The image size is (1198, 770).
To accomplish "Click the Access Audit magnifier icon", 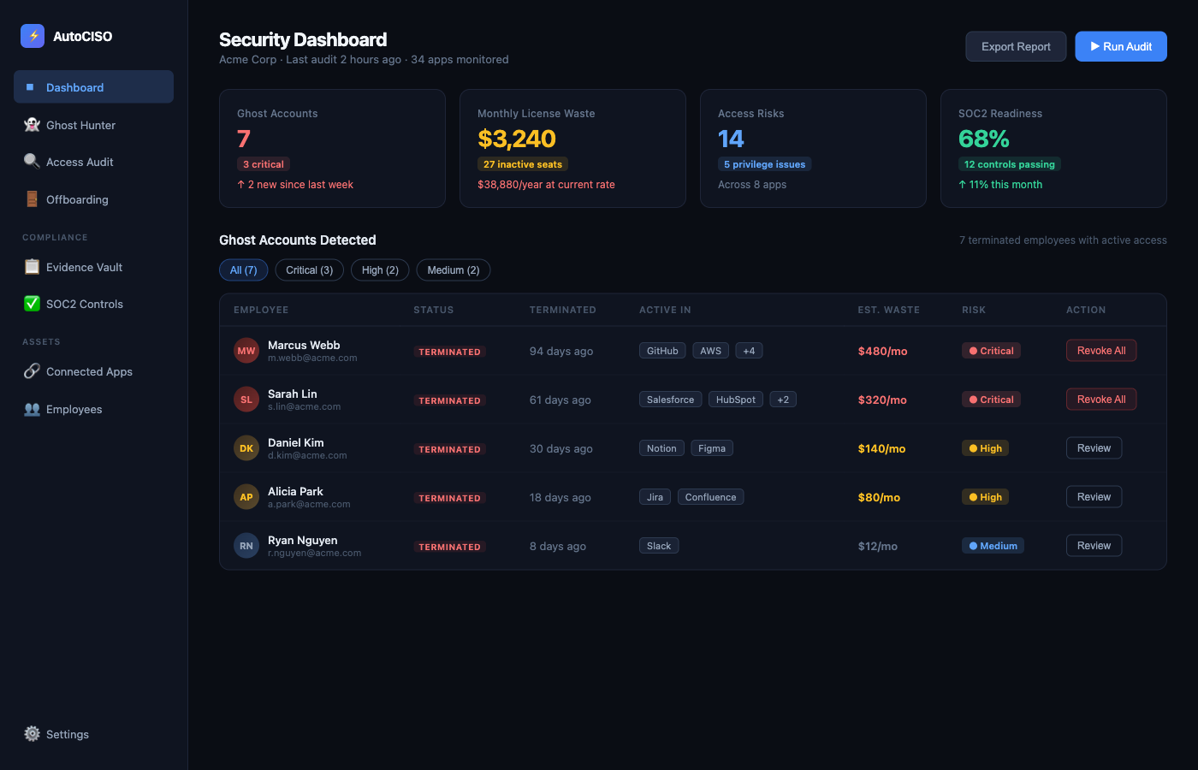I will click(x=32, y=162).
